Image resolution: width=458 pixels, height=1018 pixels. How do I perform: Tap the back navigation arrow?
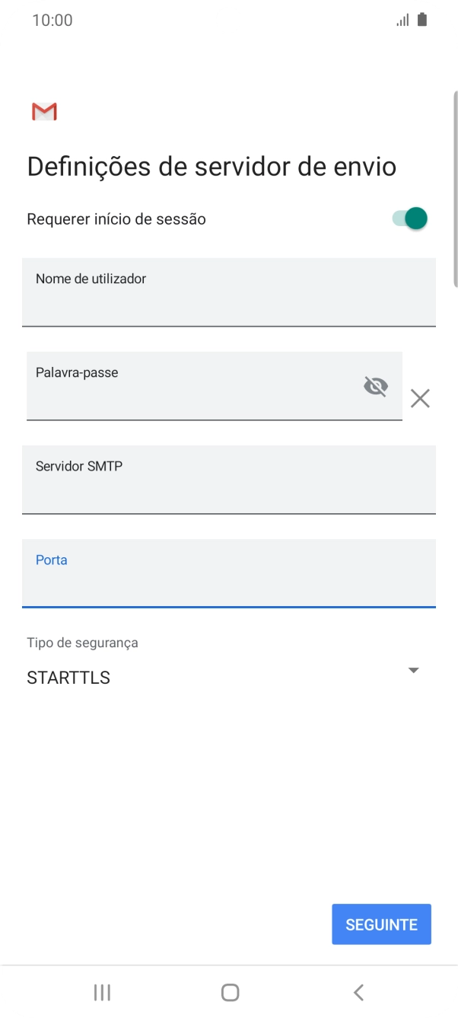click(358, 992)
